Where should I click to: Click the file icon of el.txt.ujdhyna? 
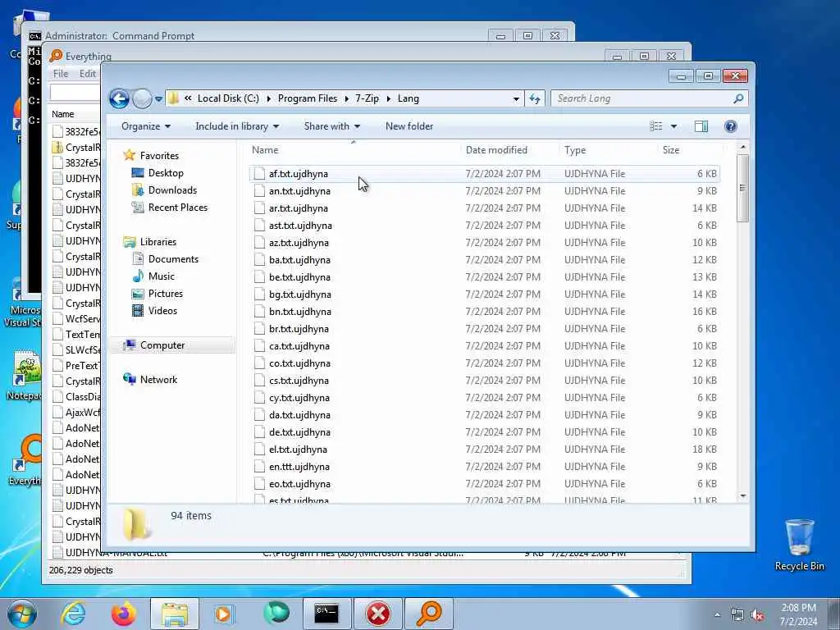pyautogui.click(x=259, y=450)
